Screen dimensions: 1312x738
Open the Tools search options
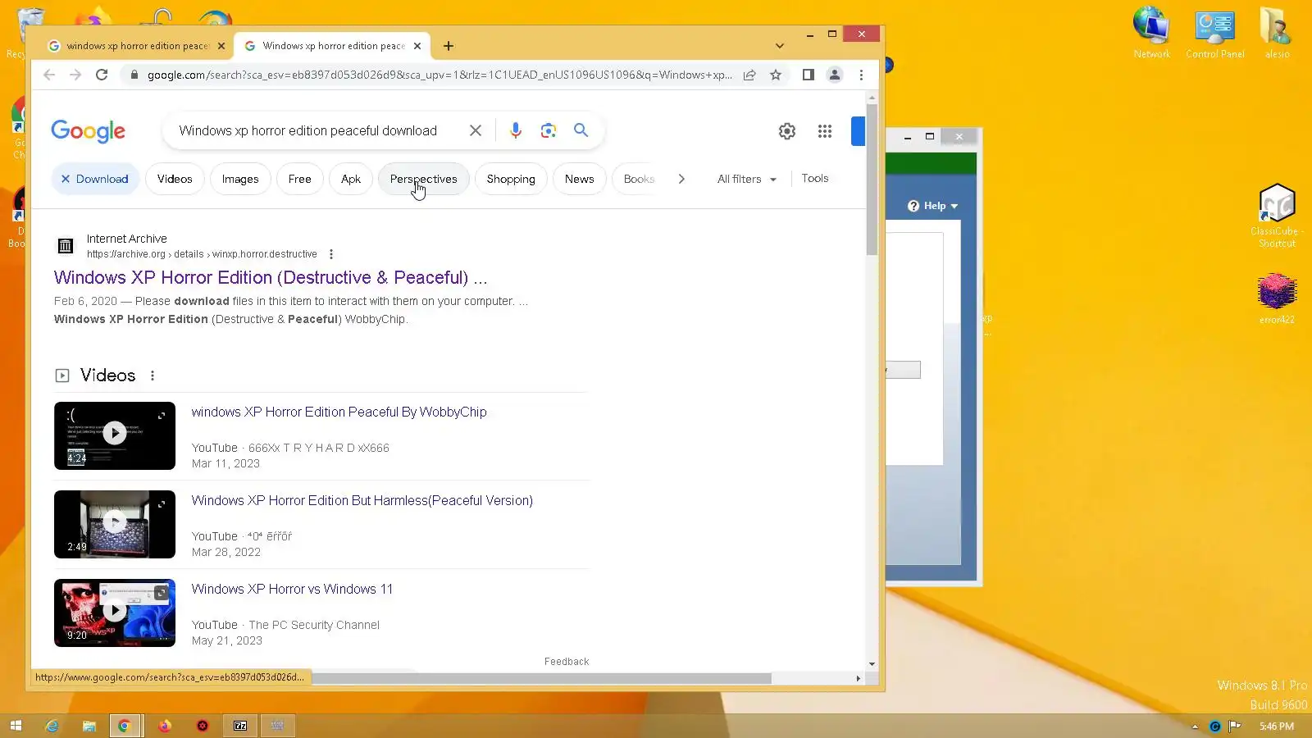(x=815, y=178)
